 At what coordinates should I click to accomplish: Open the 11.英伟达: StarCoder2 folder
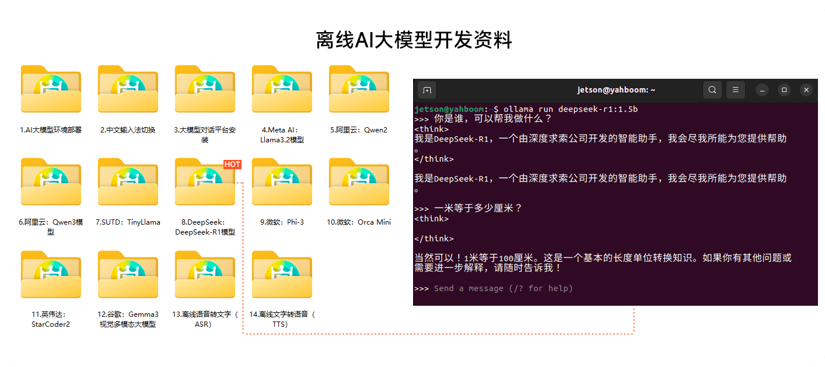(51, 274)
